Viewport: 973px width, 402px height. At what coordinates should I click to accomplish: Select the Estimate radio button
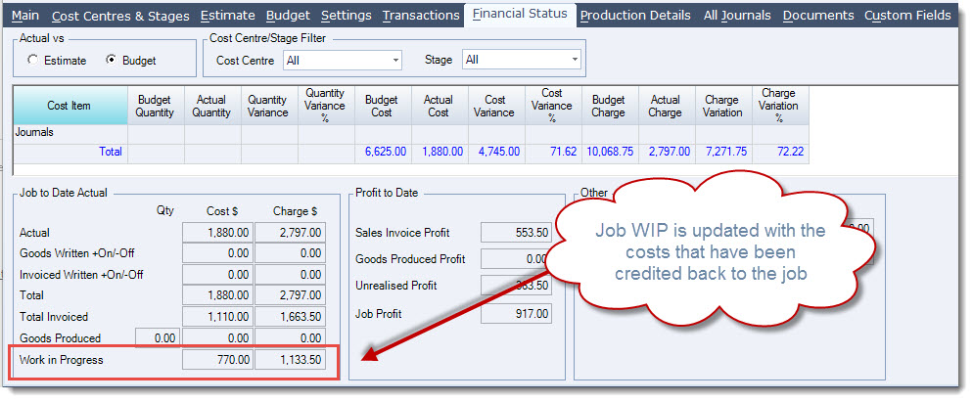33,61
